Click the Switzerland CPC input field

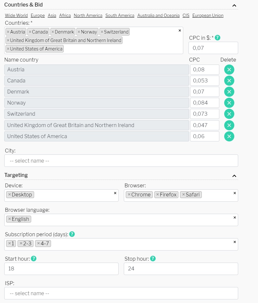point(205,114)
